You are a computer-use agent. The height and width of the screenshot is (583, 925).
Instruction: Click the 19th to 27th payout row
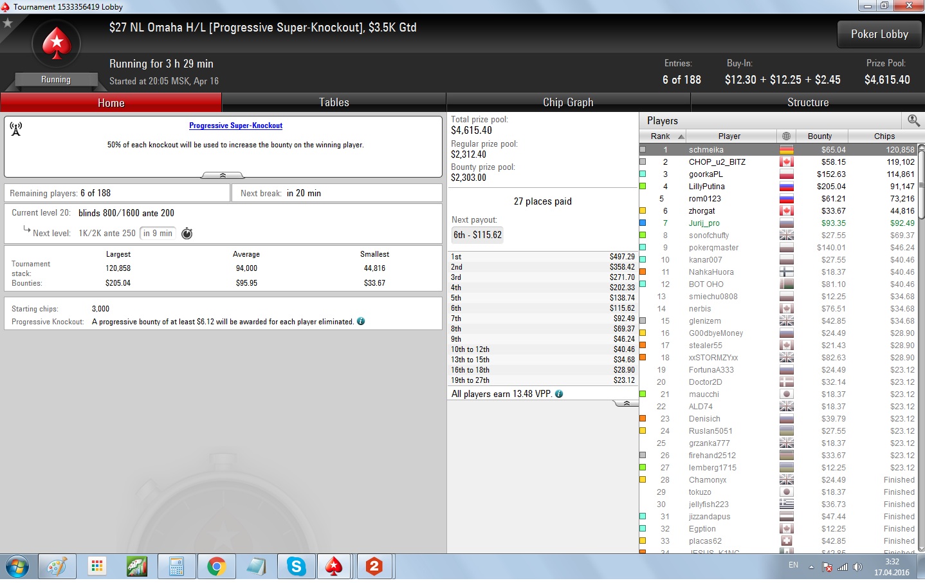pos(542,380)
